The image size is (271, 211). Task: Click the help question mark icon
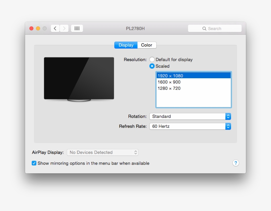pyautogui.click(x=236, y=163)
